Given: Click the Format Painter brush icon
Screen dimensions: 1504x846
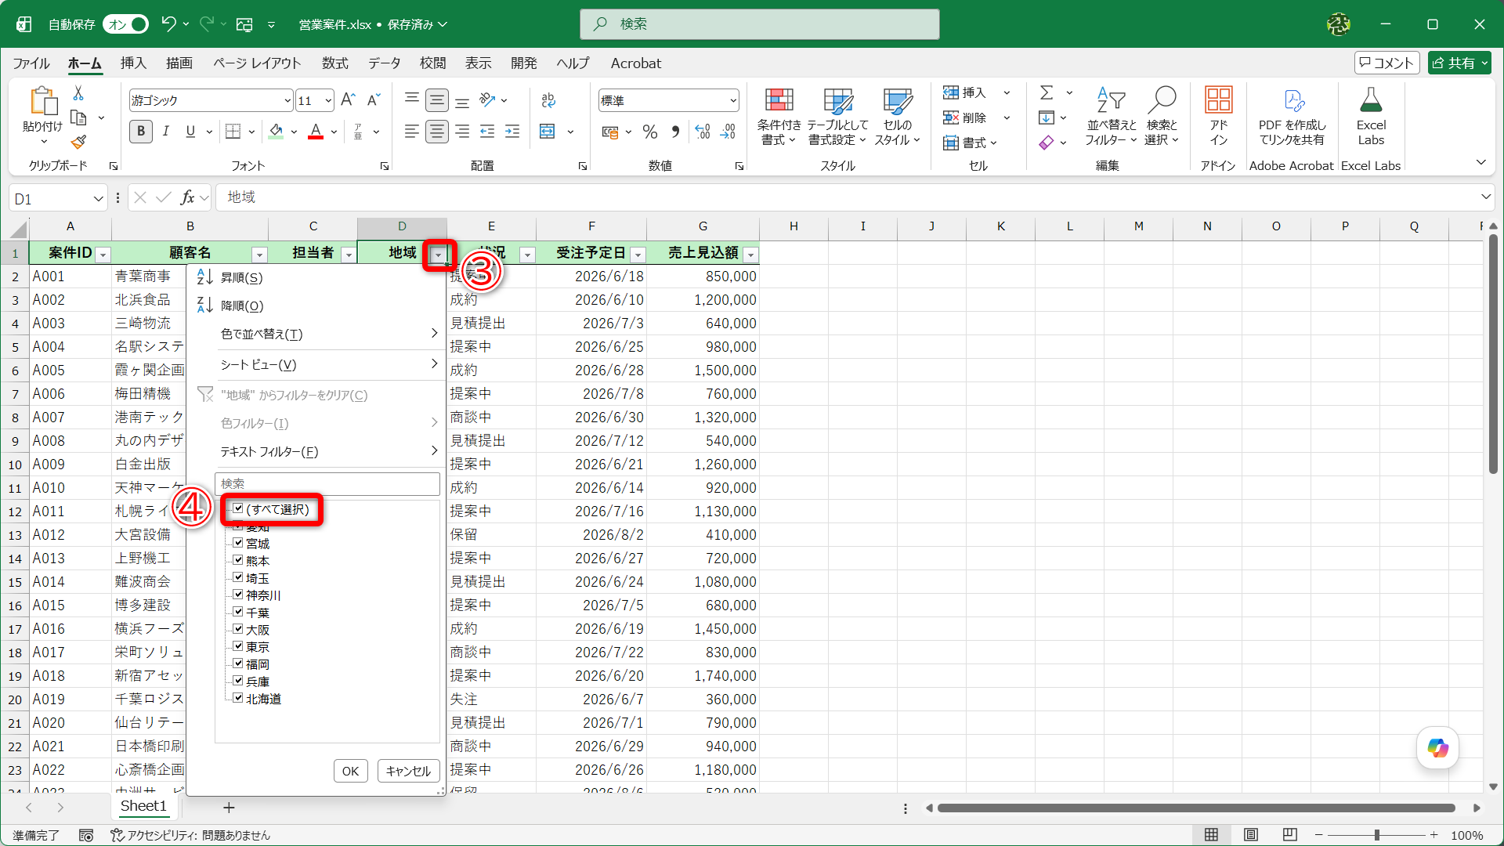Looking at the screenshot, I should point(78,142).
